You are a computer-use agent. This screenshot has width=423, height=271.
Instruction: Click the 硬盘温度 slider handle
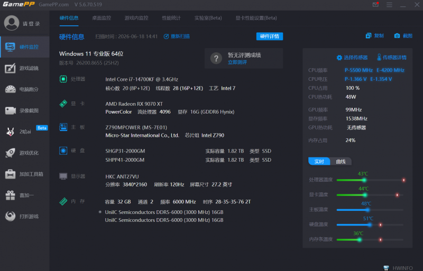[x=370, y=225]
